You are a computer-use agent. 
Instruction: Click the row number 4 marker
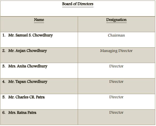tap(4, 82)
